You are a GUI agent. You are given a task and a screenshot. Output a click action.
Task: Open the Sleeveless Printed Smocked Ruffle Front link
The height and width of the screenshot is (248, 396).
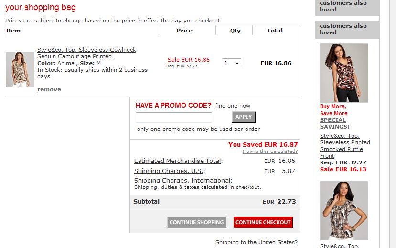click(345, 146)
